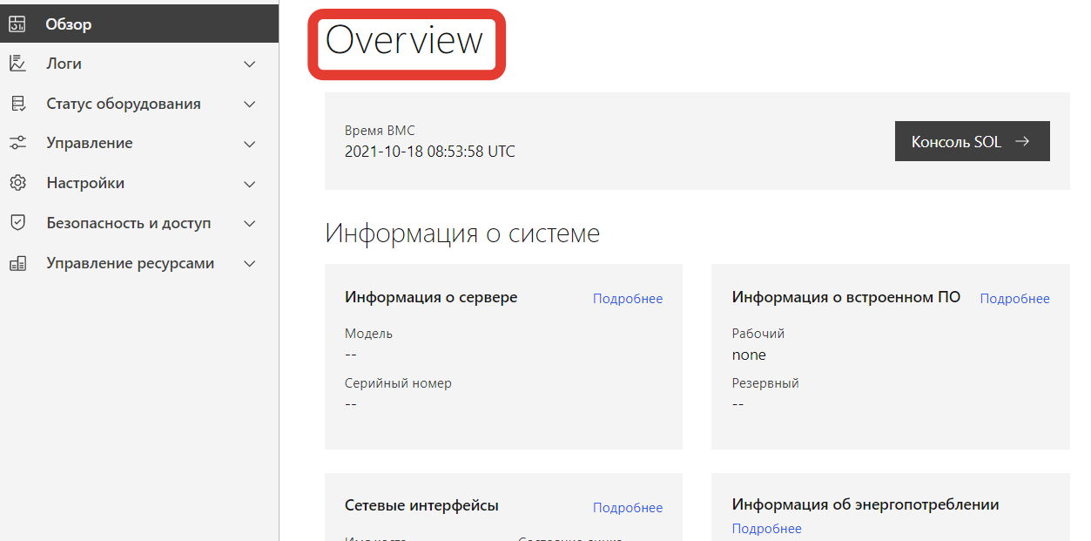Viewport: 1091px width, 541px height.
Task: Expand the Настройки section
Action: point(250,183)
